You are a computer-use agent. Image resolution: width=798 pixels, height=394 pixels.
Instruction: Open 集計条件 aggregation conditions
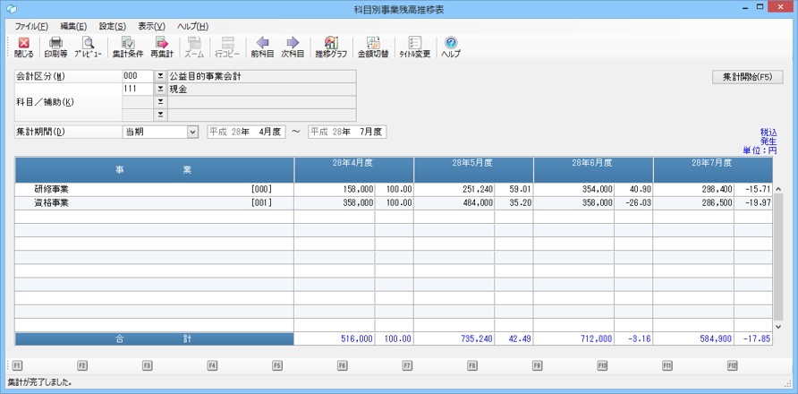(x=127, y=47)
